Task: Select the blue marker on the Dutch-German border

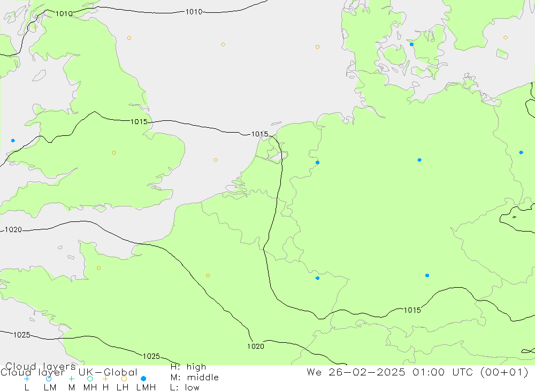Action: tap(317, 163)
